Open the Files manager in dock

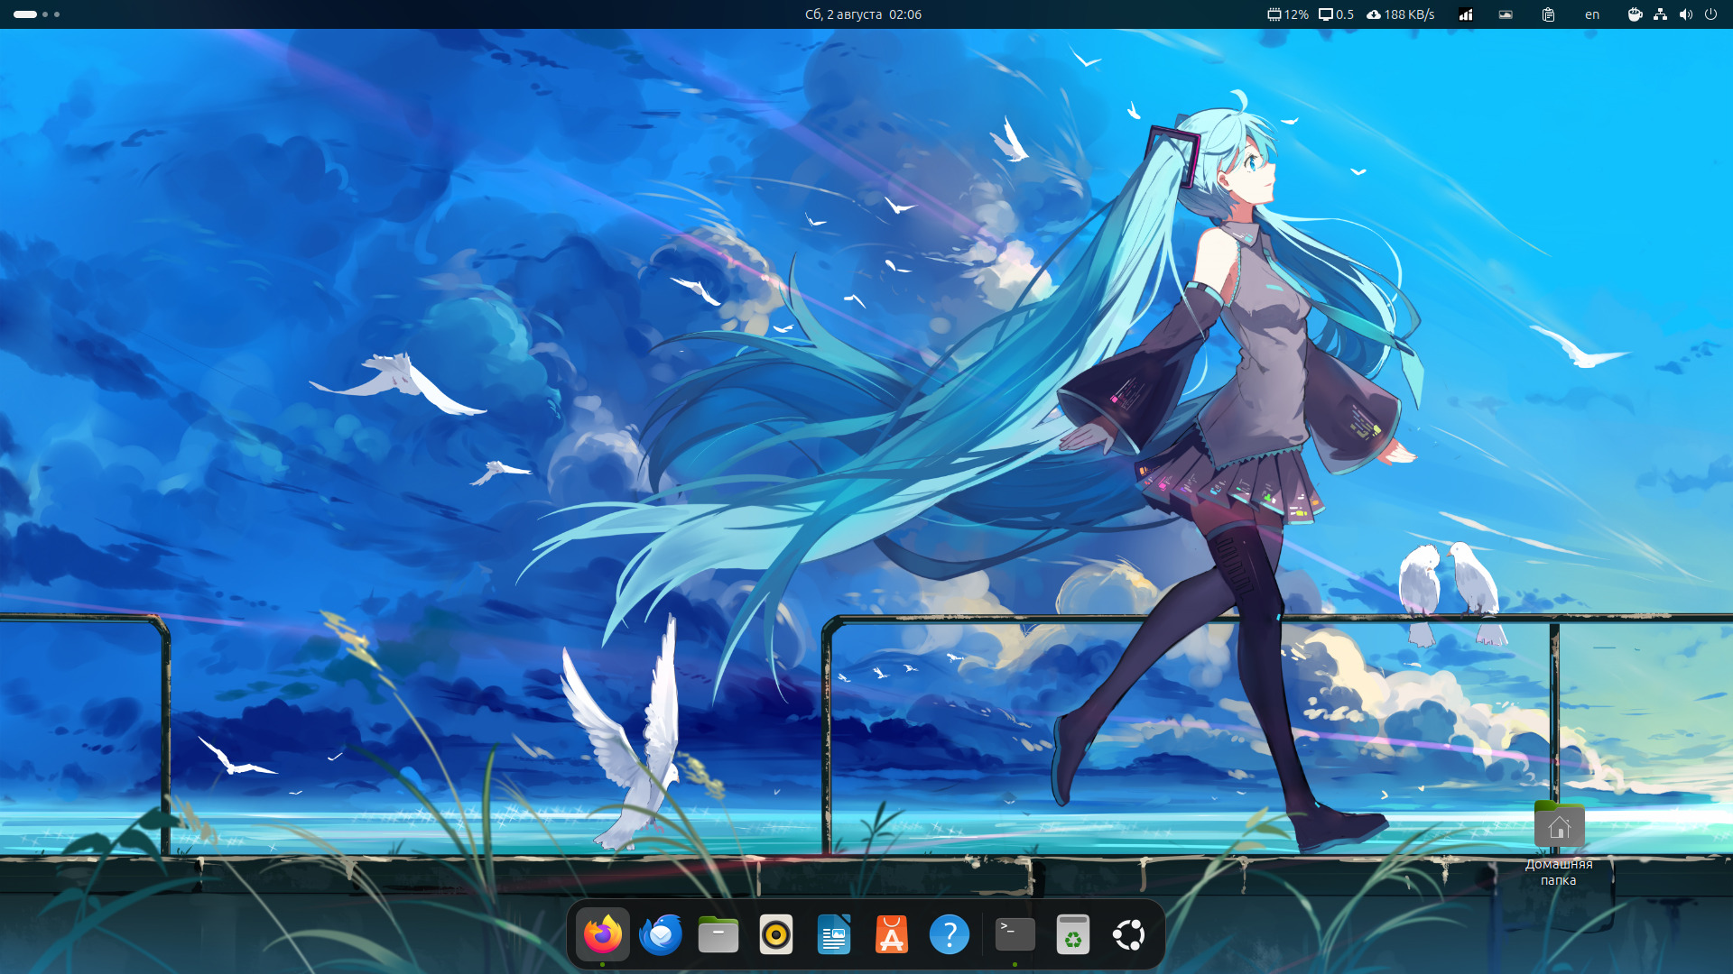click(718, 934)
